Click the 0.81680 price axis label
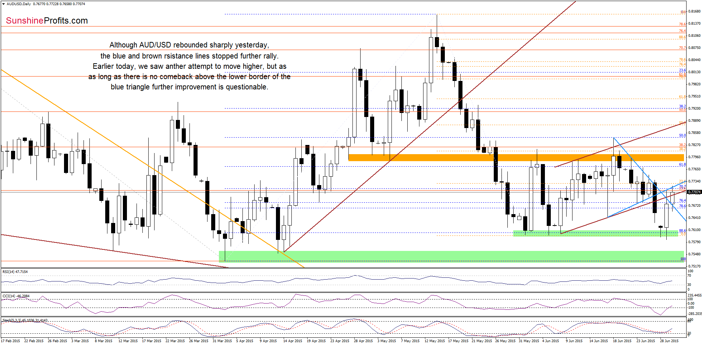The width and height of the screenshot is (702, 344). (x=694, y=11)
